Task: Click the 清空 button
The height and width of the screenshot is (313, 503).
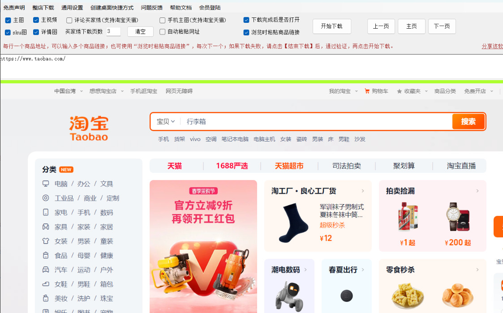Action: 140,32
